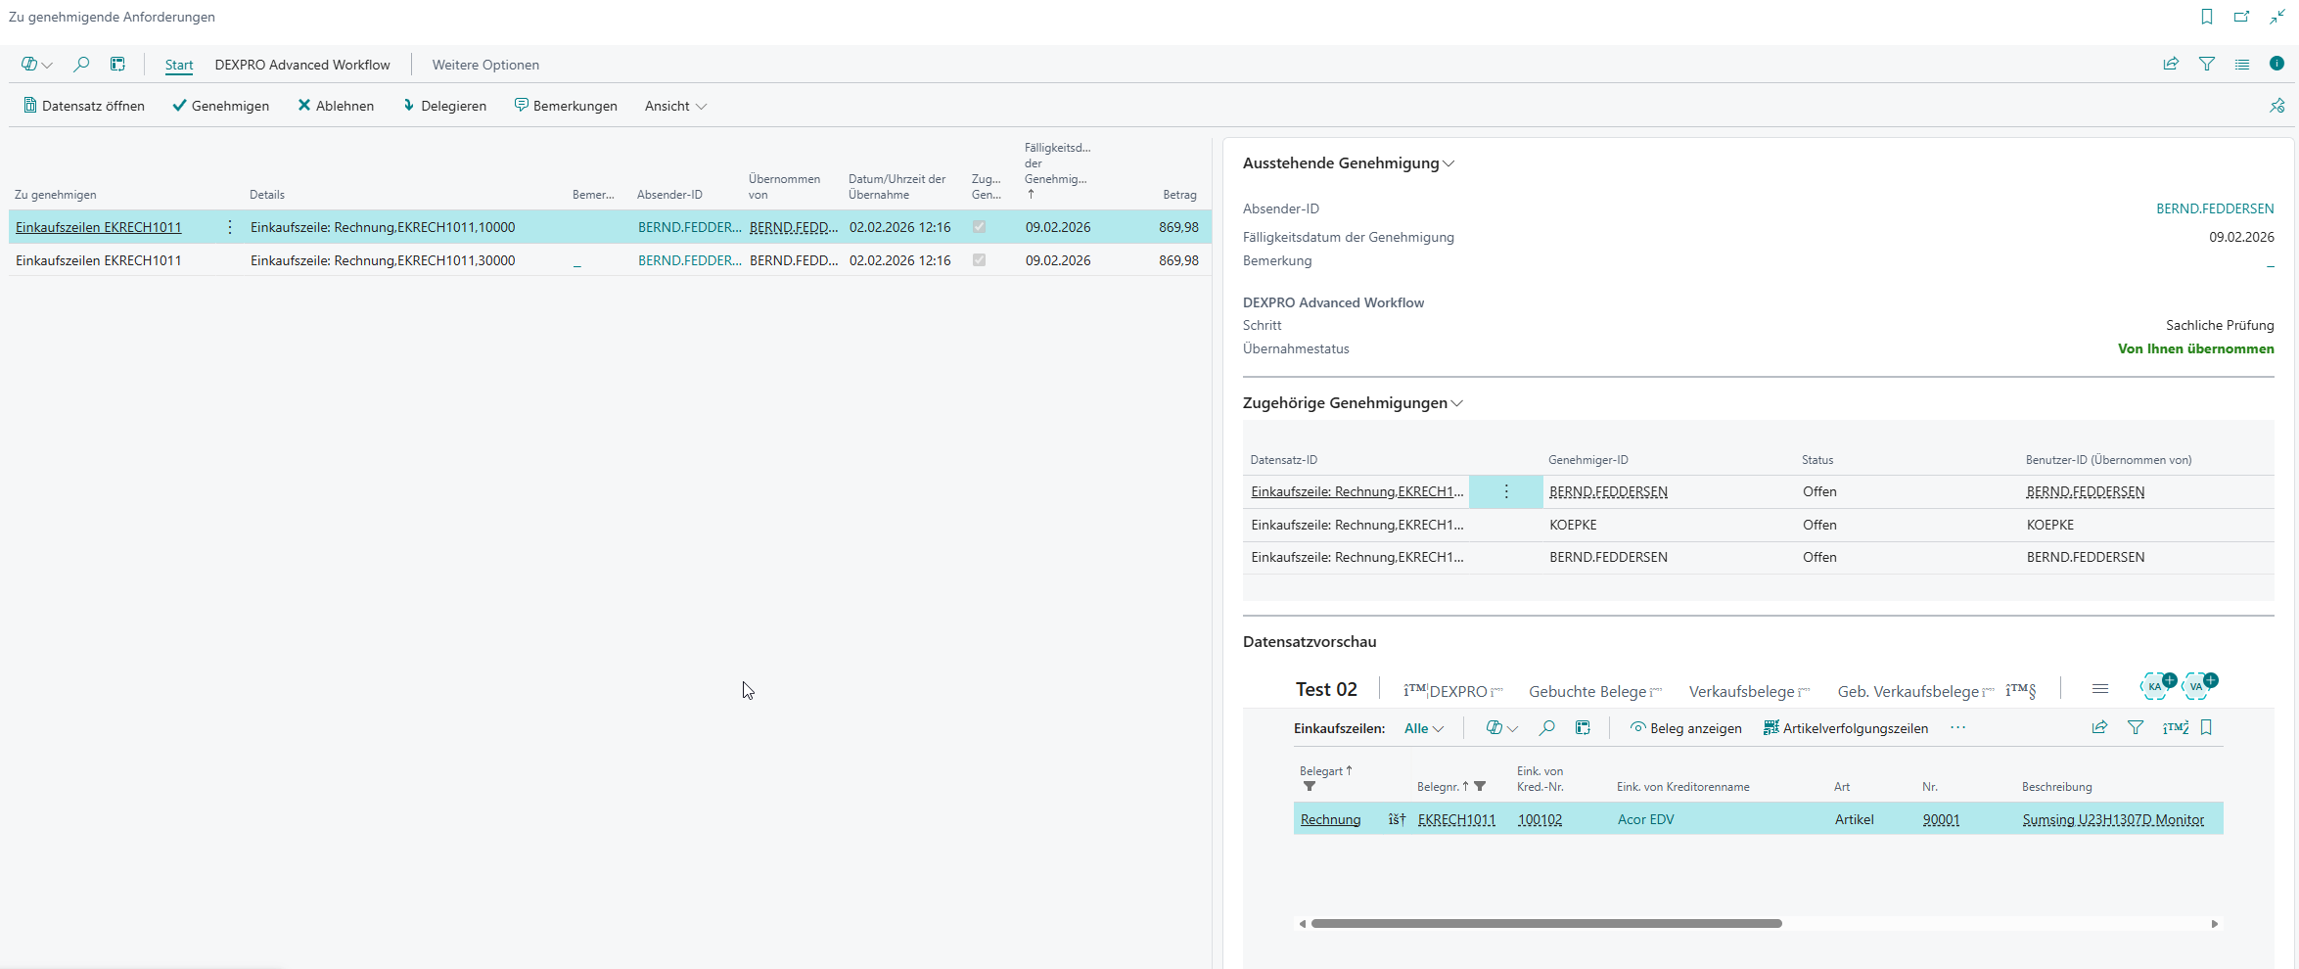Open page in new window icon
The height and width of the screenshot is (969, 2299).
2241,17
